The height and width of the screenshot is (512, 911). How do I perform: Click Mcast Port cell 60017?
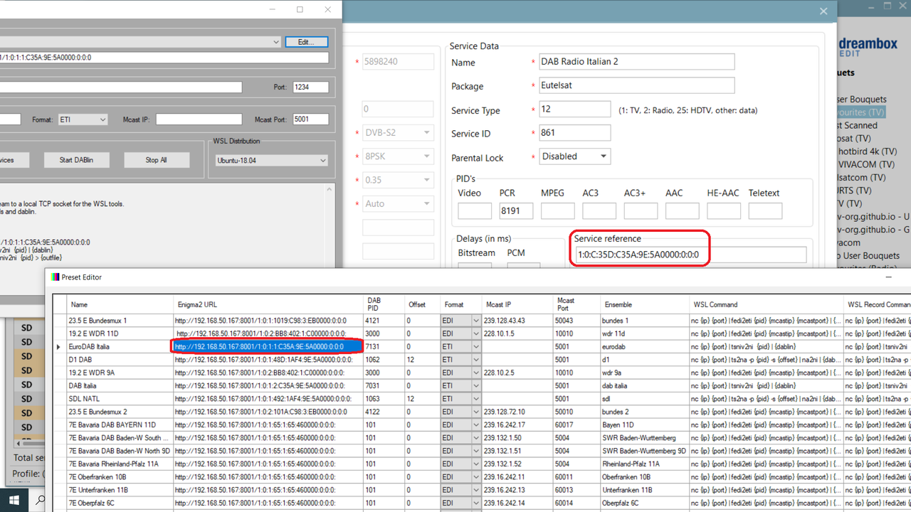577,425
